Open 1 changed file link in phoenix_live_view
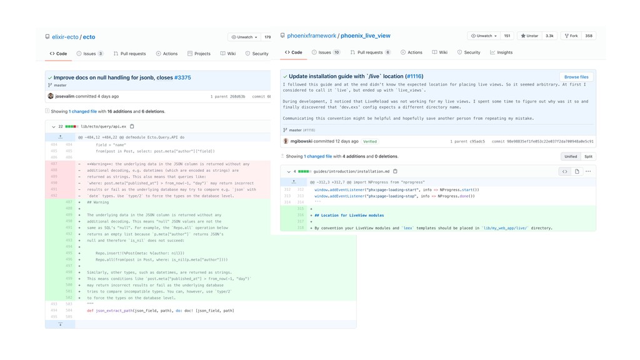 coord(318,156)
